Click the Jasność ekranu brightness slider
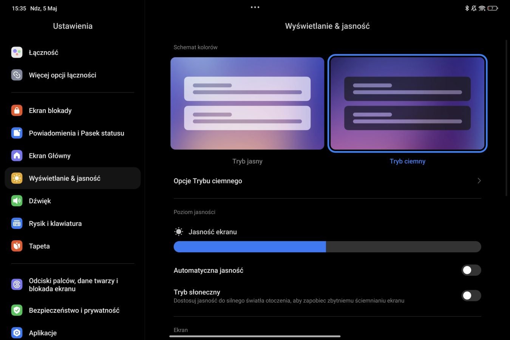Viewport: 510px width, 340px height. pos(327,247)
